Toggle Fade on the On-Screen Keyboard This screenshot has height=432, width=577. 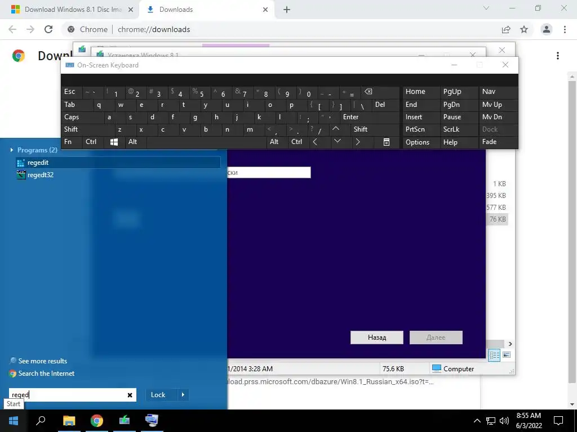click(x=498, y=142)
